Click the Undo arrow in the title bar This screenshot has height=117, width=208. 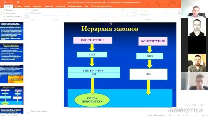coord(5,2)
